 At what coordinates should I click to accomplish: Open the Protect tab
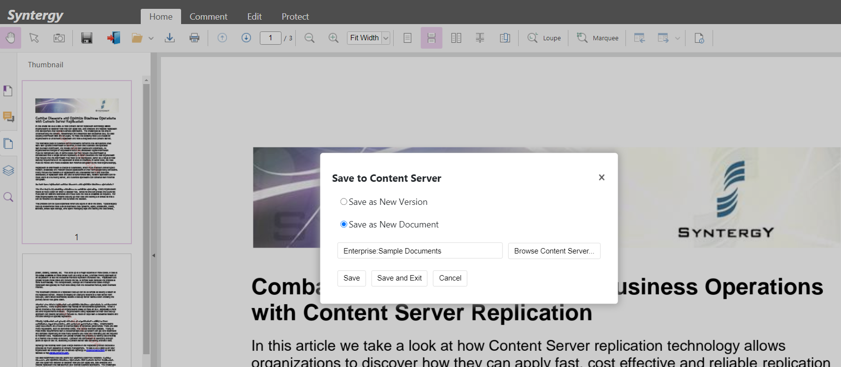click(295, 17)
